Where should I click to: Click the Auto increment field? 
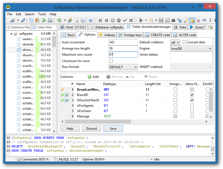point(123,42)
